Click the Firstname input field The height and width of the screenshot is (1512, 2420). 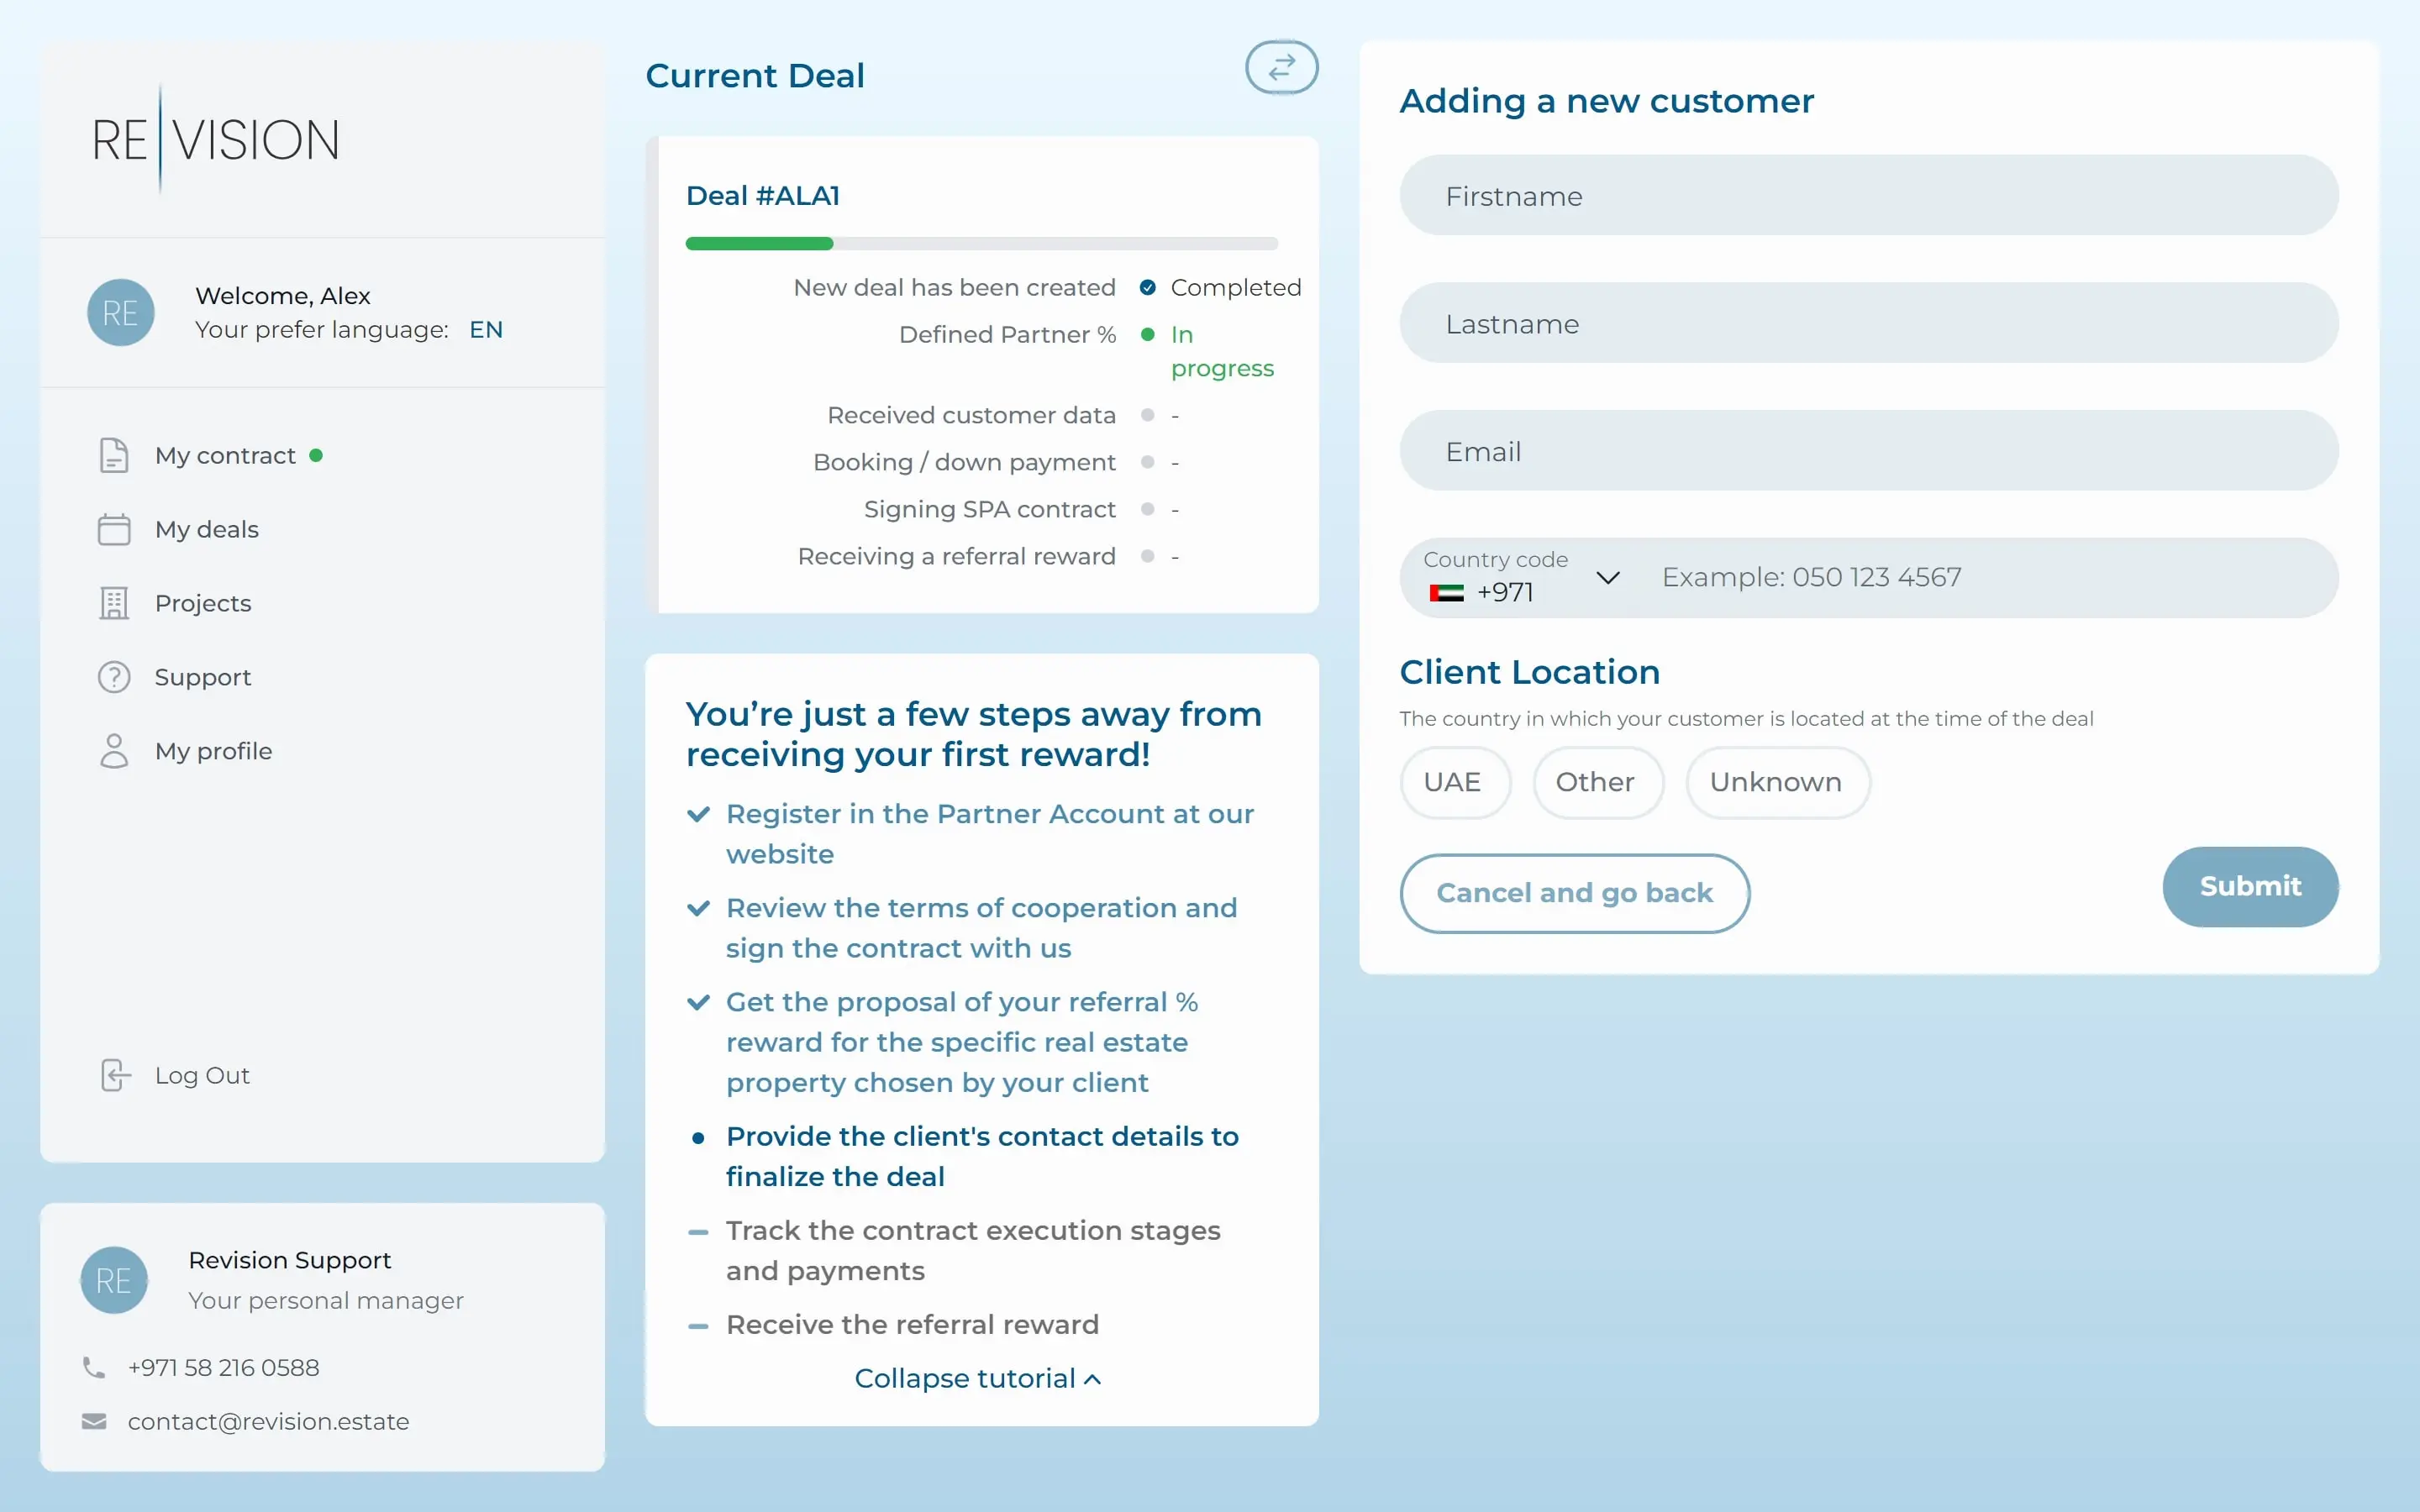(x=1868, y=196)
